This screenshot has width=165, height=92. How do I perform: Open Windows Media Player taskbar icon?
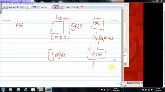(11, 90)
